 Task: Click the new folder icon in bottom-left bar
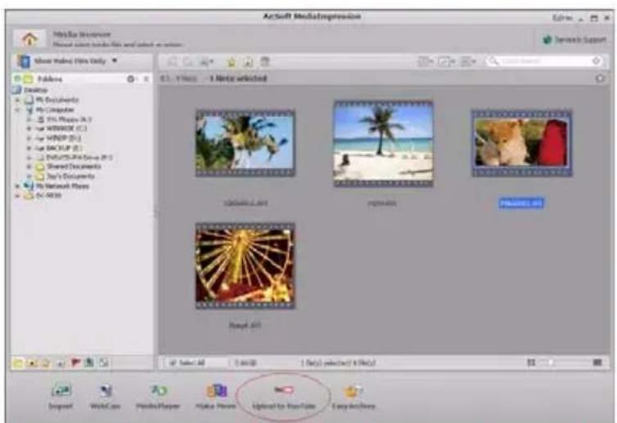tap(18, 363)
